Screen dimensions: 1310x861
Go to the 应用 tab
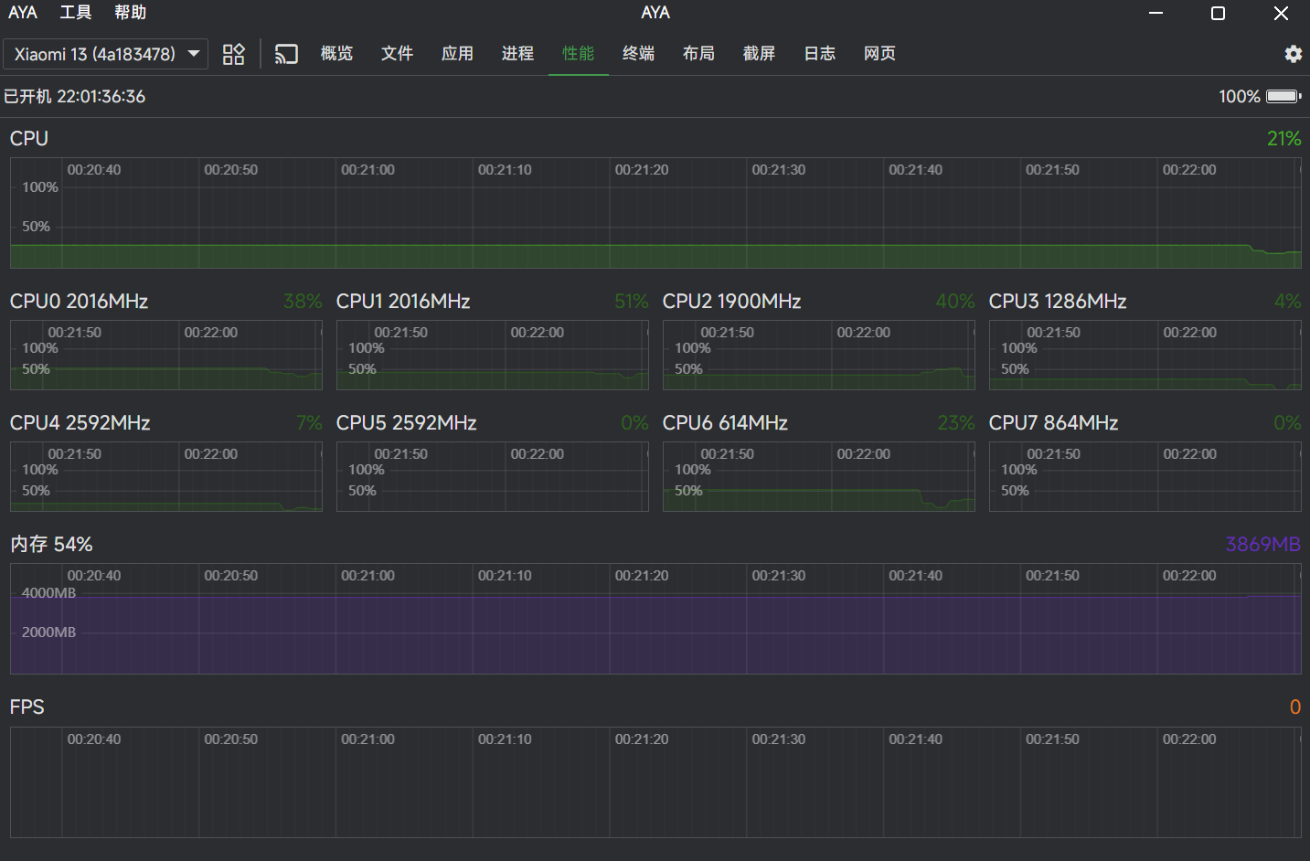tap(457, 54)
